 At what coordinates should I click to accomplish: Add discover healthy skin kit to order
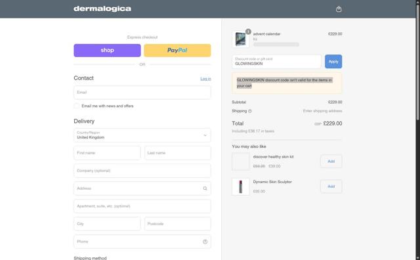[331, 162]
